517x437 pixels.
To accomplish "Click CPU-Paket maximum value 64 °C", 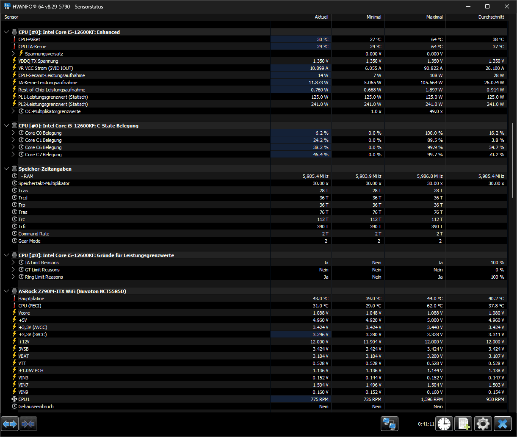I will 437,39.
